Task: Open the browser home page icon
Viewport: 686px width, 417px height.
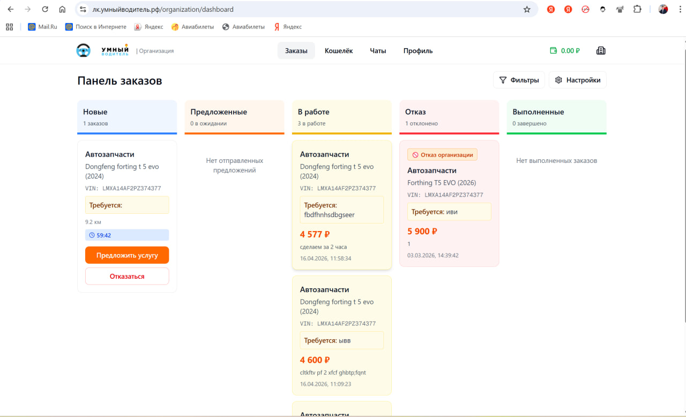Action: tap(62, 9)
